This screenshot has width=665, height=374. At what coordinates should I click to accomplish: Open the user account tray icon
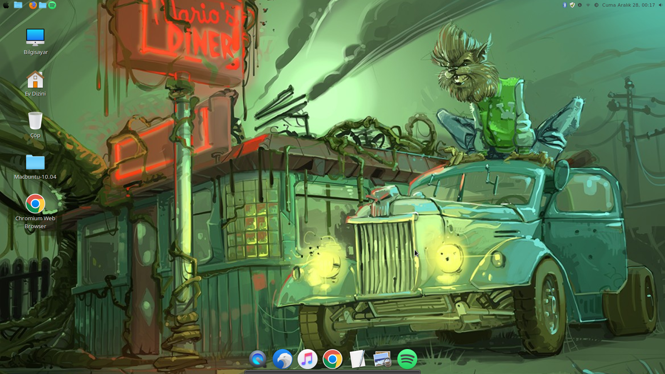(x=580, y=5)
